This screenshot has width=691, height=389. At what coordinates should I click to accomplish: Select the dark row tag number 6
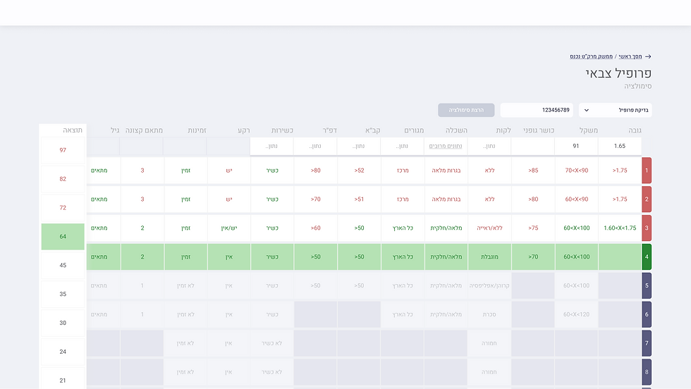pyautogui.click(x=647, y=314)
